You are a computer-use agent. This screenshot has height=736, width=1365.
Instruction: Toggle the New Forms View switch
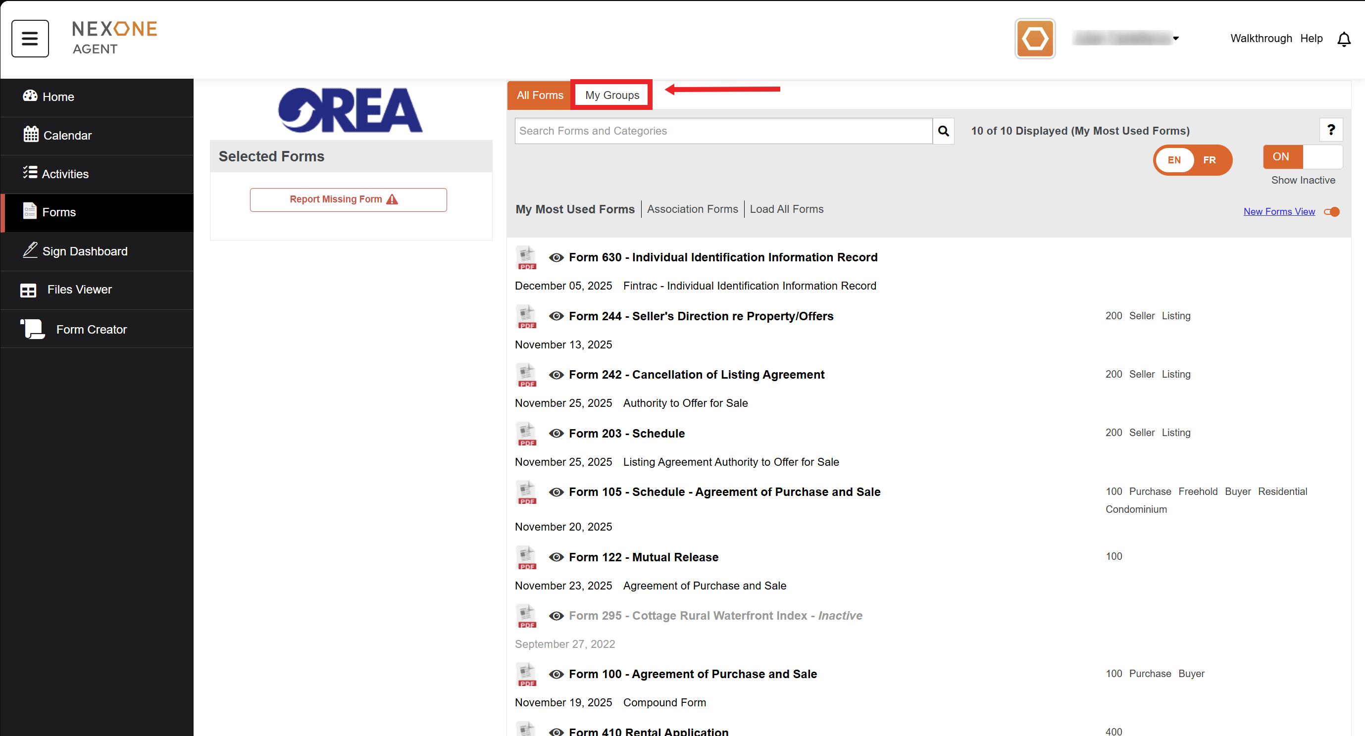tap(1332, 212)
